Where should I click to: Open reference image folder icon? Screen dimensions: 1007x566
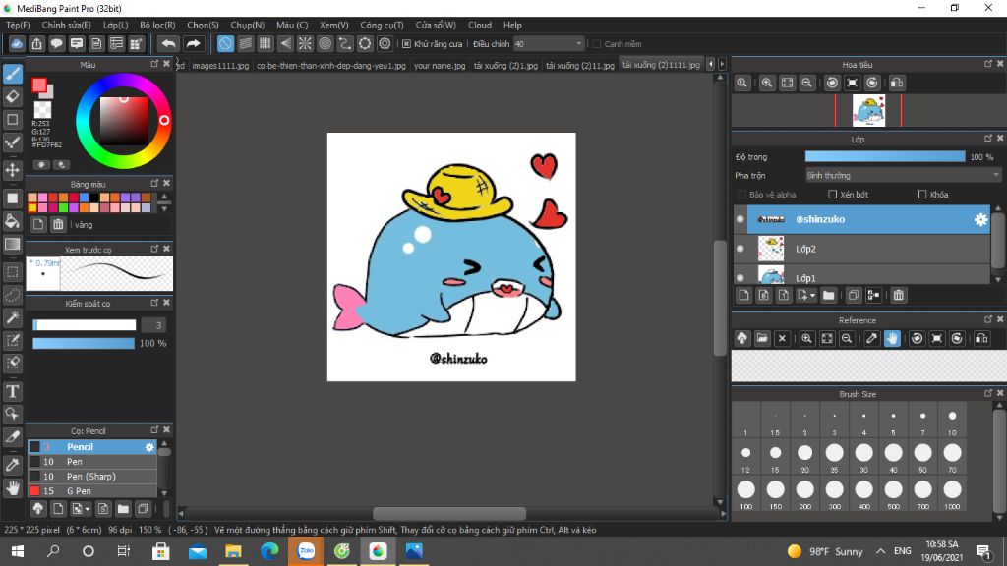pos(762,338)
